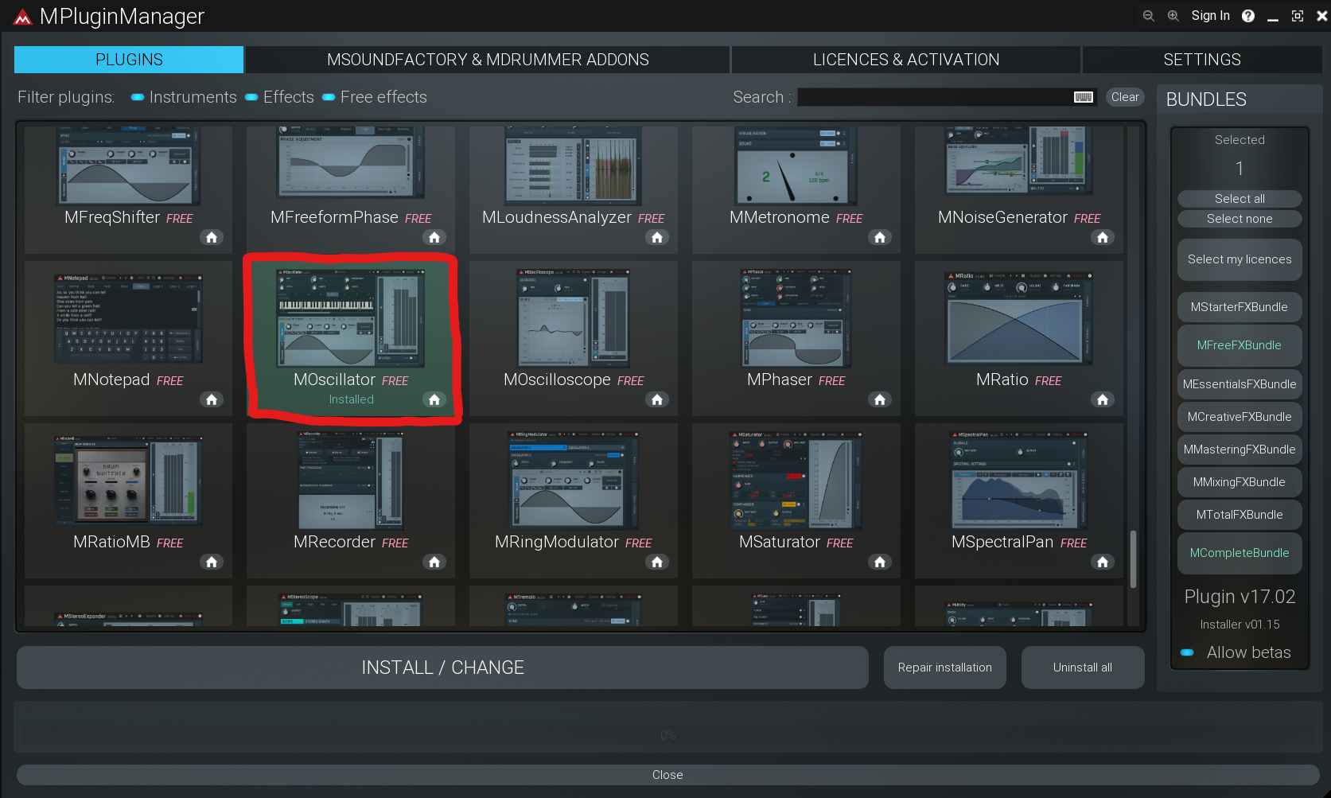
Task: Open MFreeformPhase home page icon
Action: [434, 237]
